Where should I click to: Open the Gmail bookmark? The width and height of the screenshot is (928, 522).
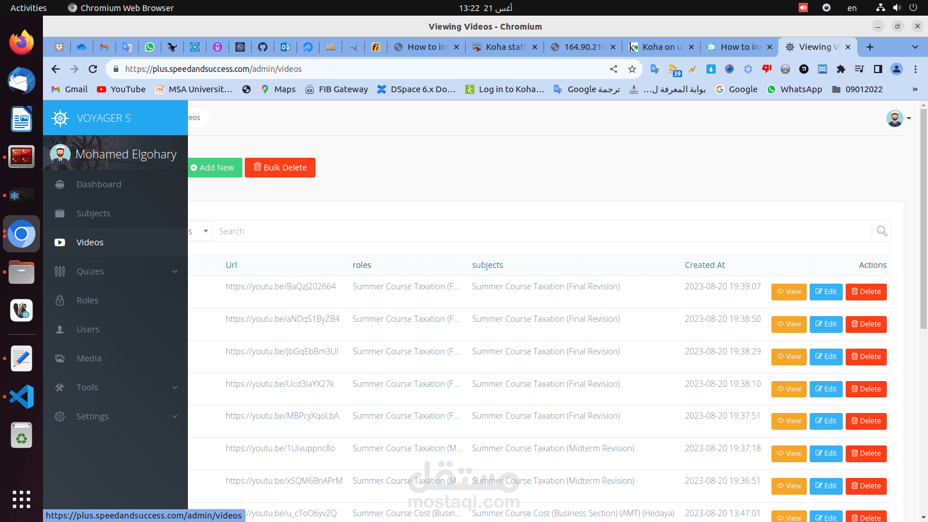70,89
